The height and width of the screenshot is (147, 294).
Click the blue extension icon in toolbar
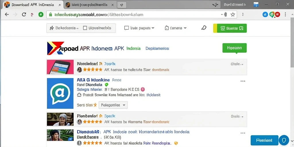click(265, 14)
